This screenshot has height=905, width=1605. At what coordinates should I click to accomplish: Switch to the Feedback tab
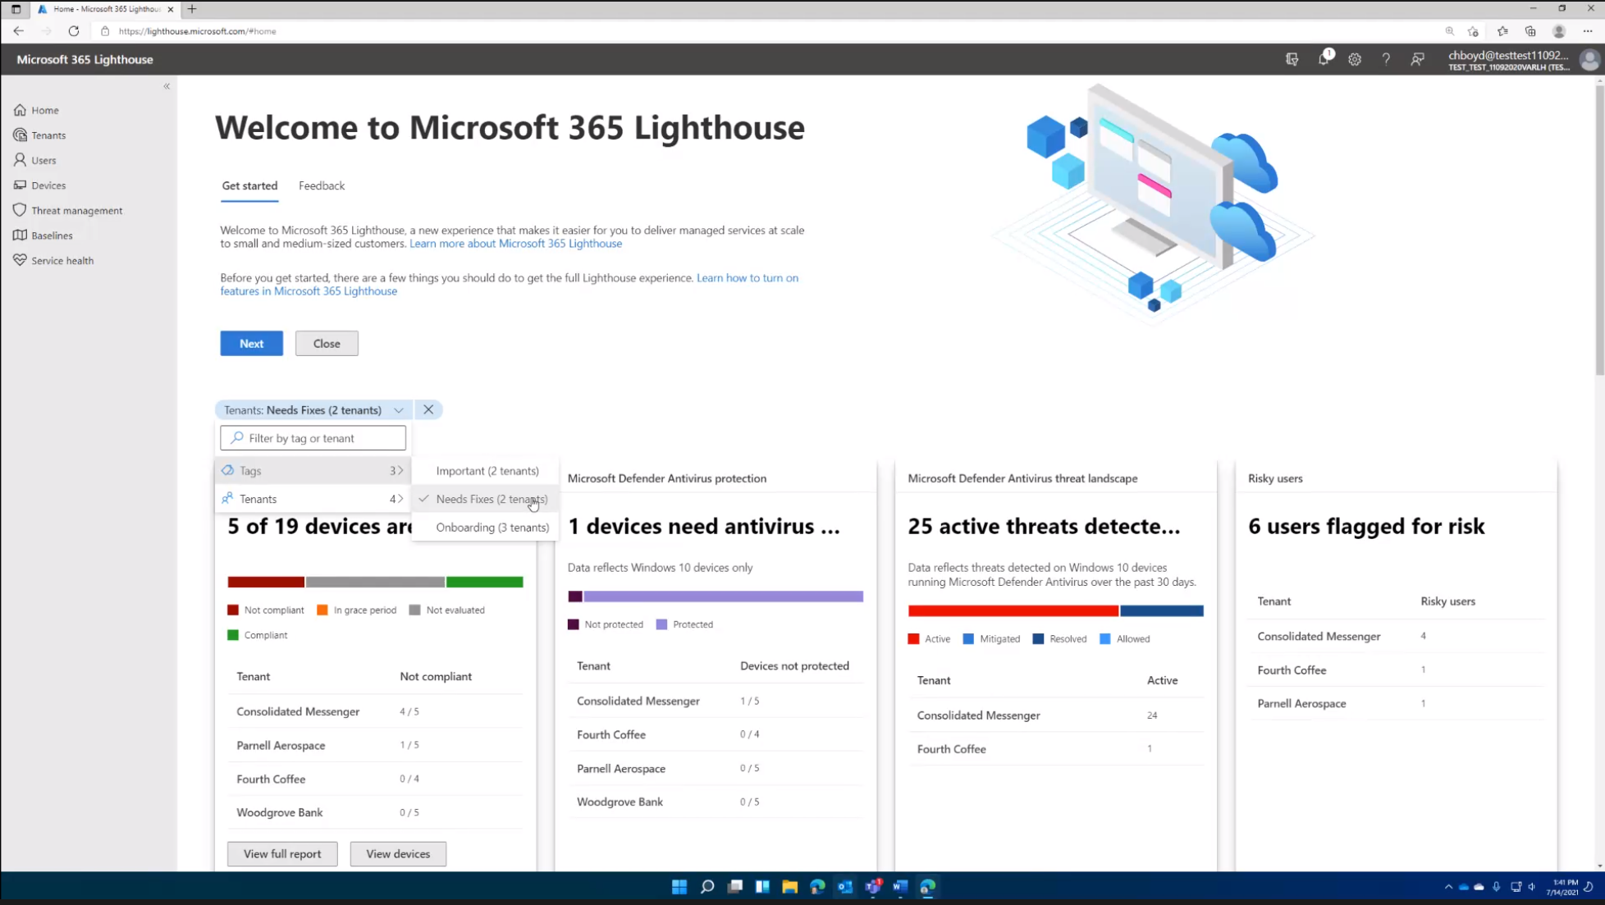(x=321, y=185)
